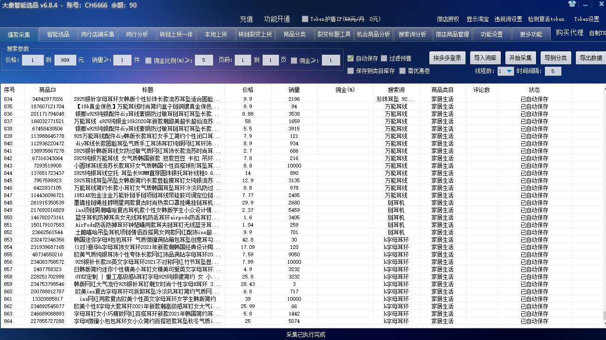Click the 显示淘宝 link
Image resolution: width=606 pixels, height=340 pixels.
coord(478,19)
